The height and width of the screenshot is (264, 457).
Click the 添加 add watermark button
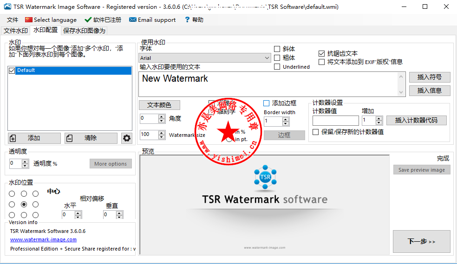pos(34,138)
